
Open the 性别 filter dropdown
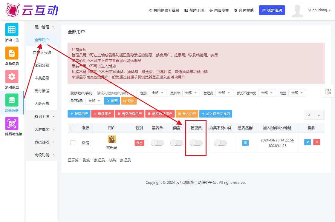coord(157,93)
